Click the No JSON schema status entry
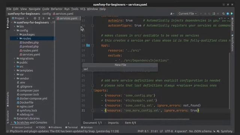Image resolution: width=240 pixels, height=135 pixels. (200, 131)
